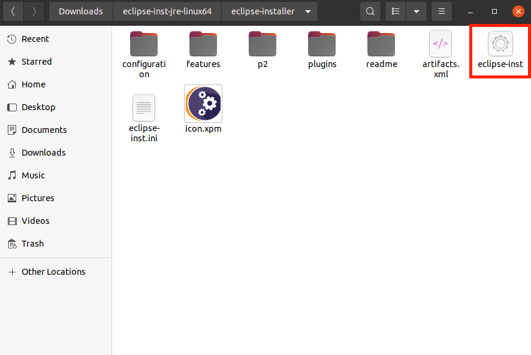Image resolution: width=531 pixels, height=355 pixels.
Task: Click the "p2" folder name label
Action: [x=263, y=64]
